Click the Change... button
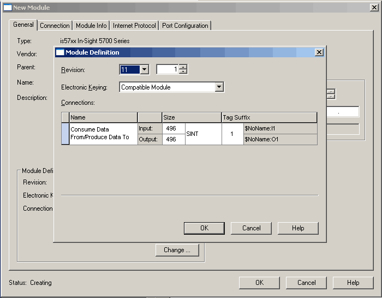The height and width of the screenshot is (298, 382). pyautogui.click(x=177, y=250)
